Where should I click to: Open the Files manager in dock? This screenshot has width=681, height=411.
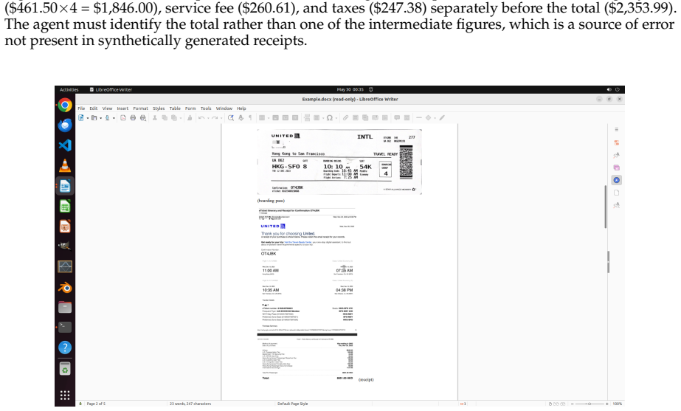[65, 307]
